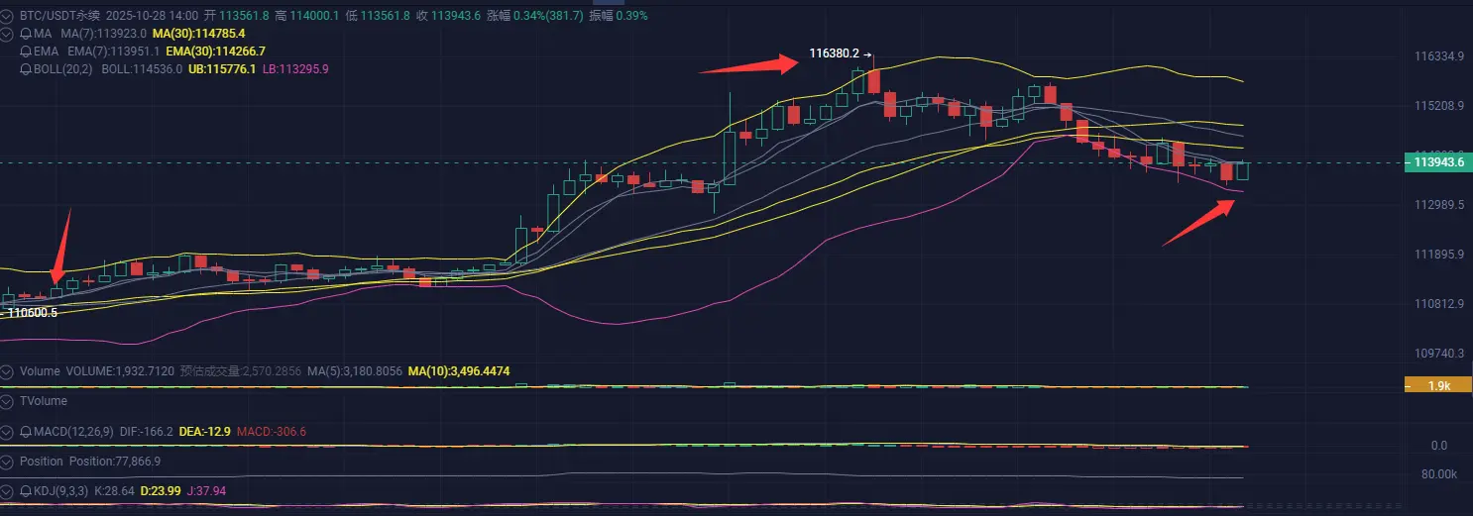
Task: Click the 振幅 0.39% amplitude value
Action: (619, 16)
